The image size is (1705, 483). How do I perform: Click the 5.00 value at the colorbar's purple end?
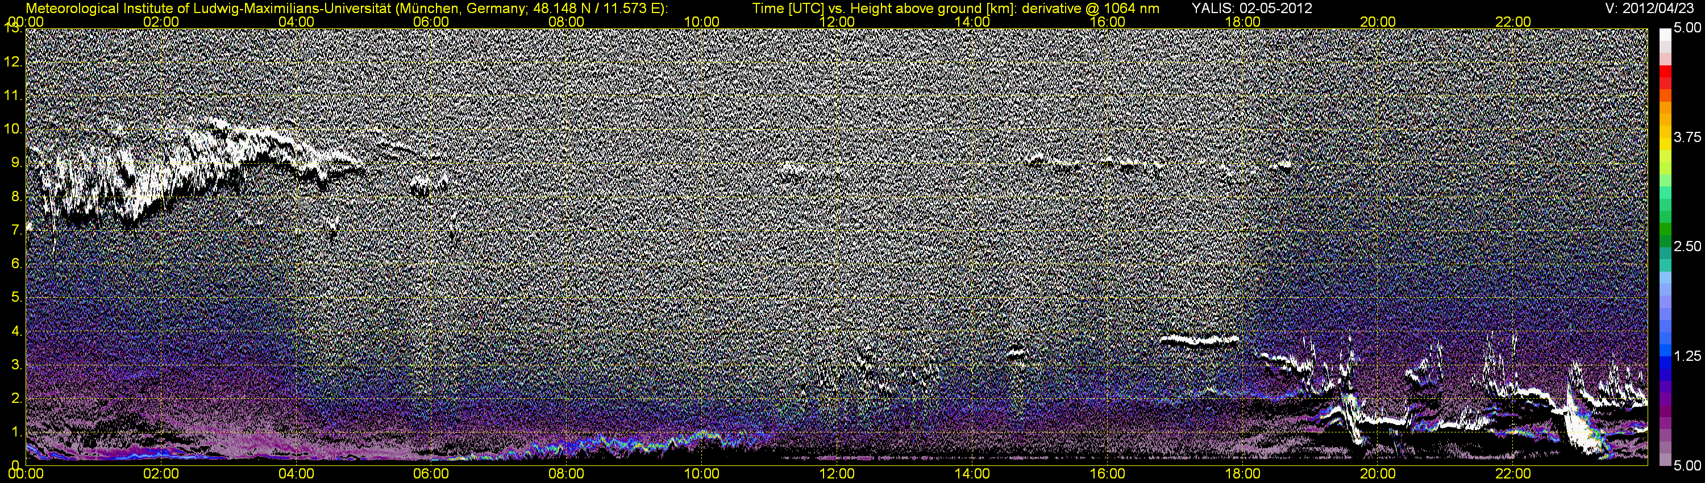coord(1687,466)
